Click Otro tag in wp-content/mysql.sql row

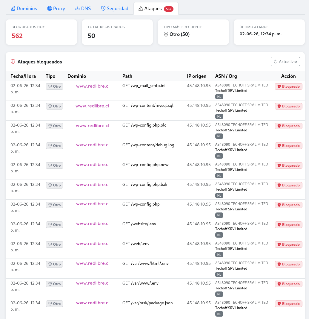pos(54,106)
